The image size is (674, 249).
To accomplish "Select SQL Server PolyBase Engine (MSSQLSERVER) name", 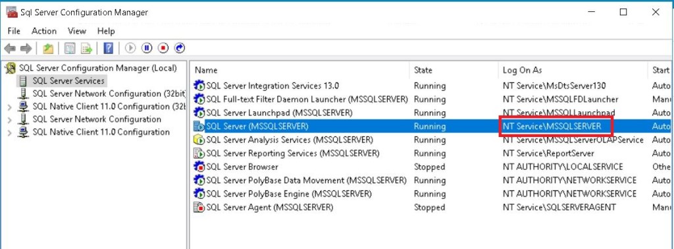I will [x=289, y=194].
